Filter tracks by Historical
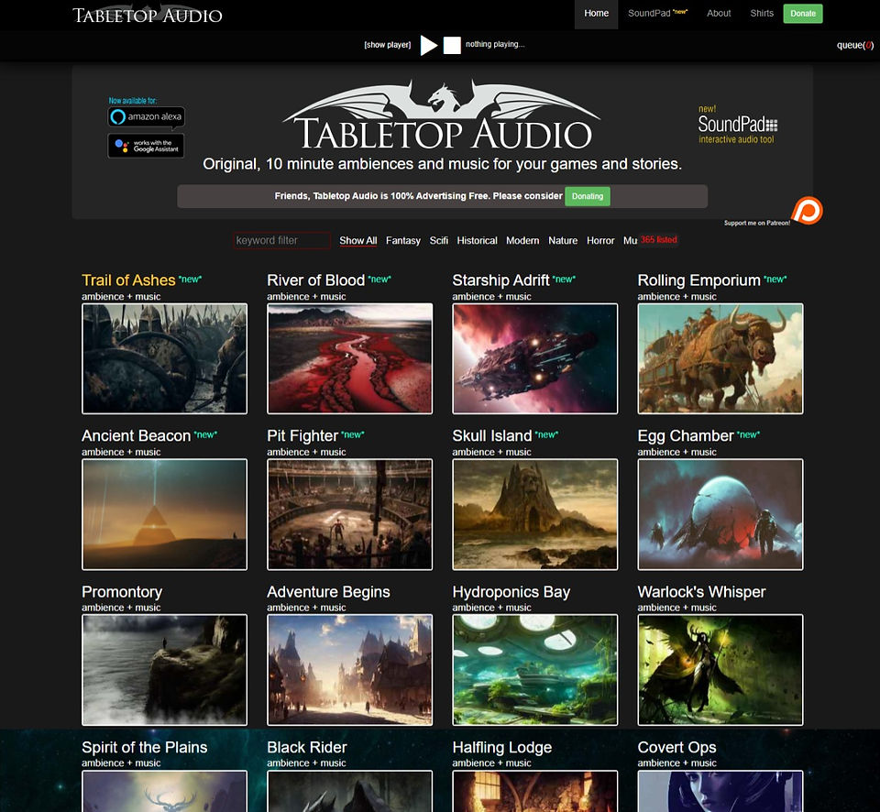The height and width of the screenshot is (812, 880). [x=477, y=240]
